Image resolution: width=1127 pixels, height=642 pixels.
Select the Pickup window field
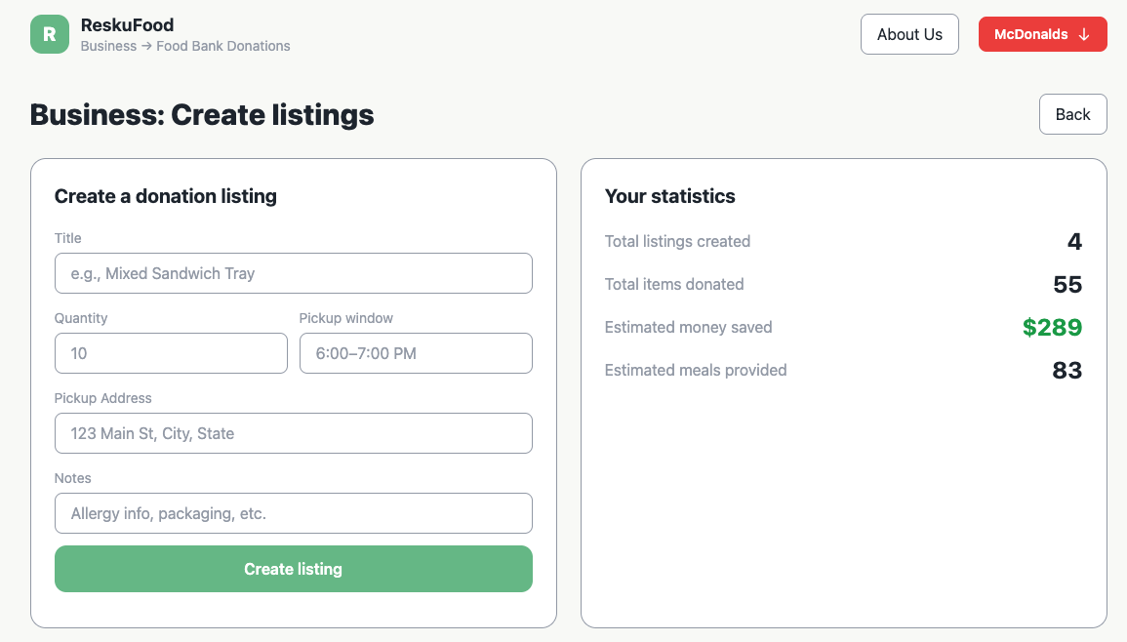tap(416, 353)
